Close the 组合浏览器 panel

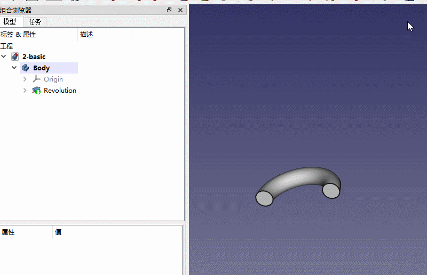[180, 10]
